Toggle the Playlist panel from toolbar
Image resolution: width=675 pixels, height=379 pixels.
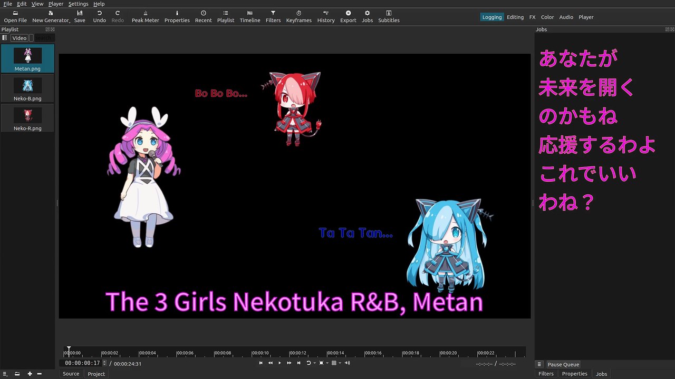pos(226,16)
